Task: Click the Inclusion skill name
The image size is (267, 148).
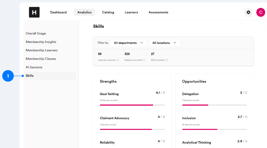Action: pyautogui.click(x=189, y=118)
